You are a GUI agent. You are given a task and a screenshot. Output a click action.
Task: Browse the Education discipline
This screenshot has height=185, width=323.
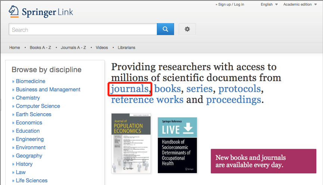click(x=28, y=131)
